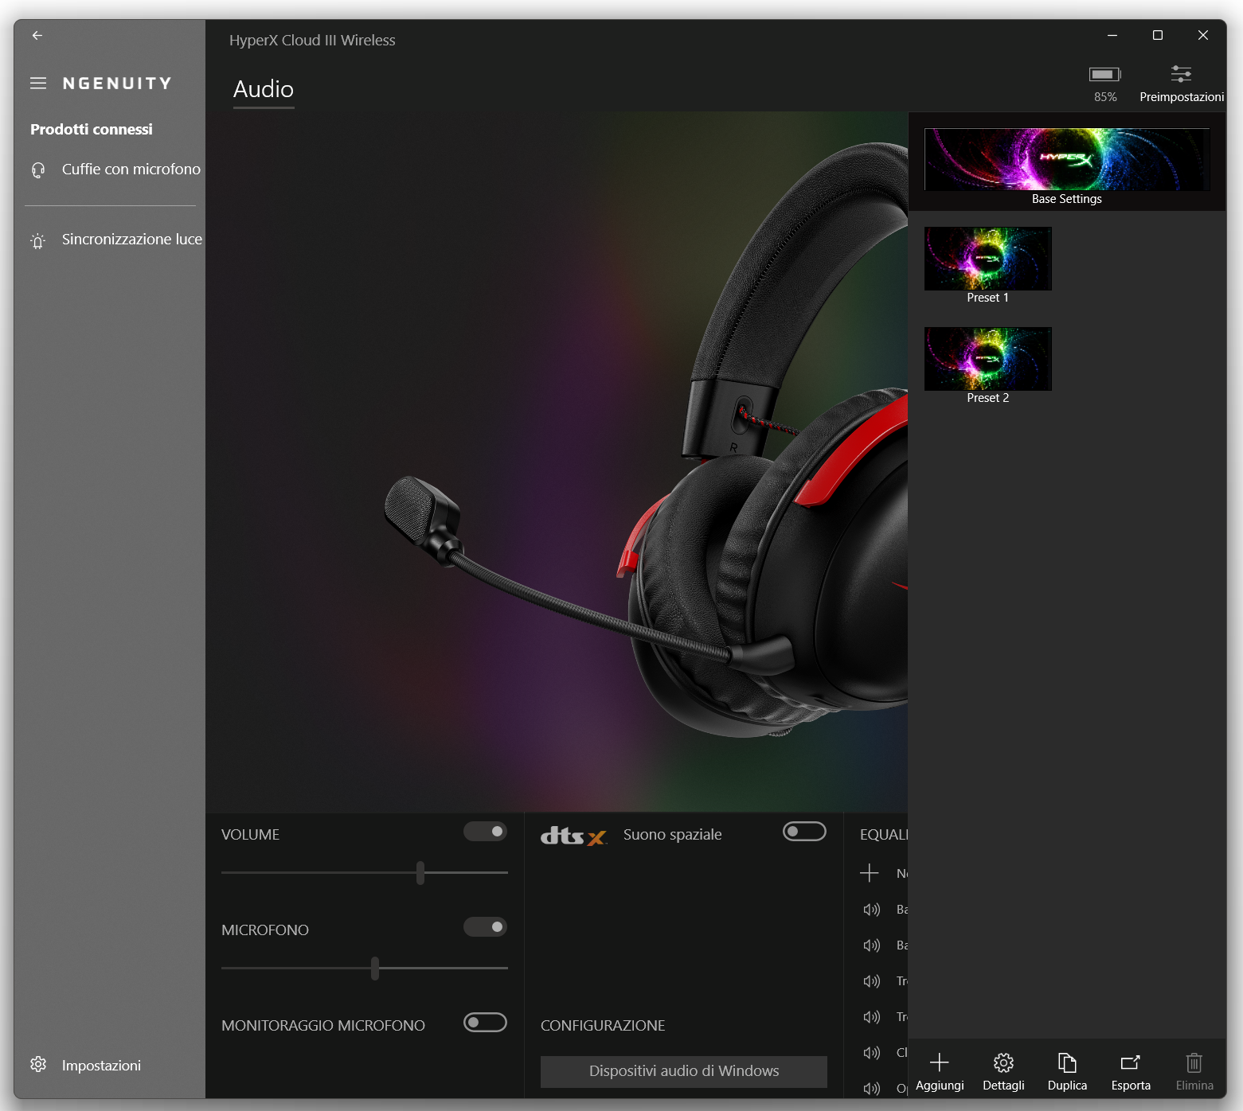Click the first speaker icon in the equalizer list

(x=872, y=910)
